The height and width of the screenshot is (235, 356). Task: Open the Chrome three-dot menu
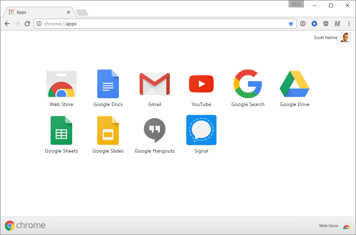click(349, 24)
